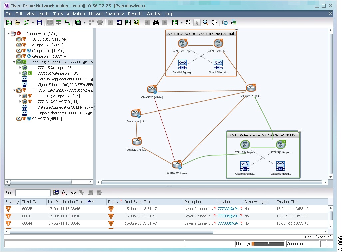Click the map thumbnail overview toolbar icon
This screenshot has height=252, width=344.
click(128, 22)
